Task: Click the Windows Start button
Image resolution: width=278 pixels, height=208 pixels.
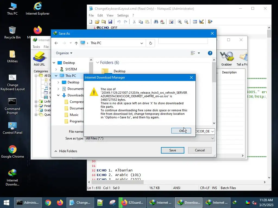Action: 7,203
